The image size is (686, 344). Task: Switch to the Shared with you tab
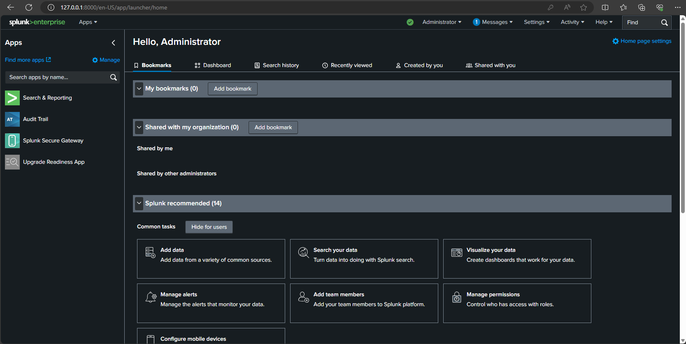pos(491,65)
